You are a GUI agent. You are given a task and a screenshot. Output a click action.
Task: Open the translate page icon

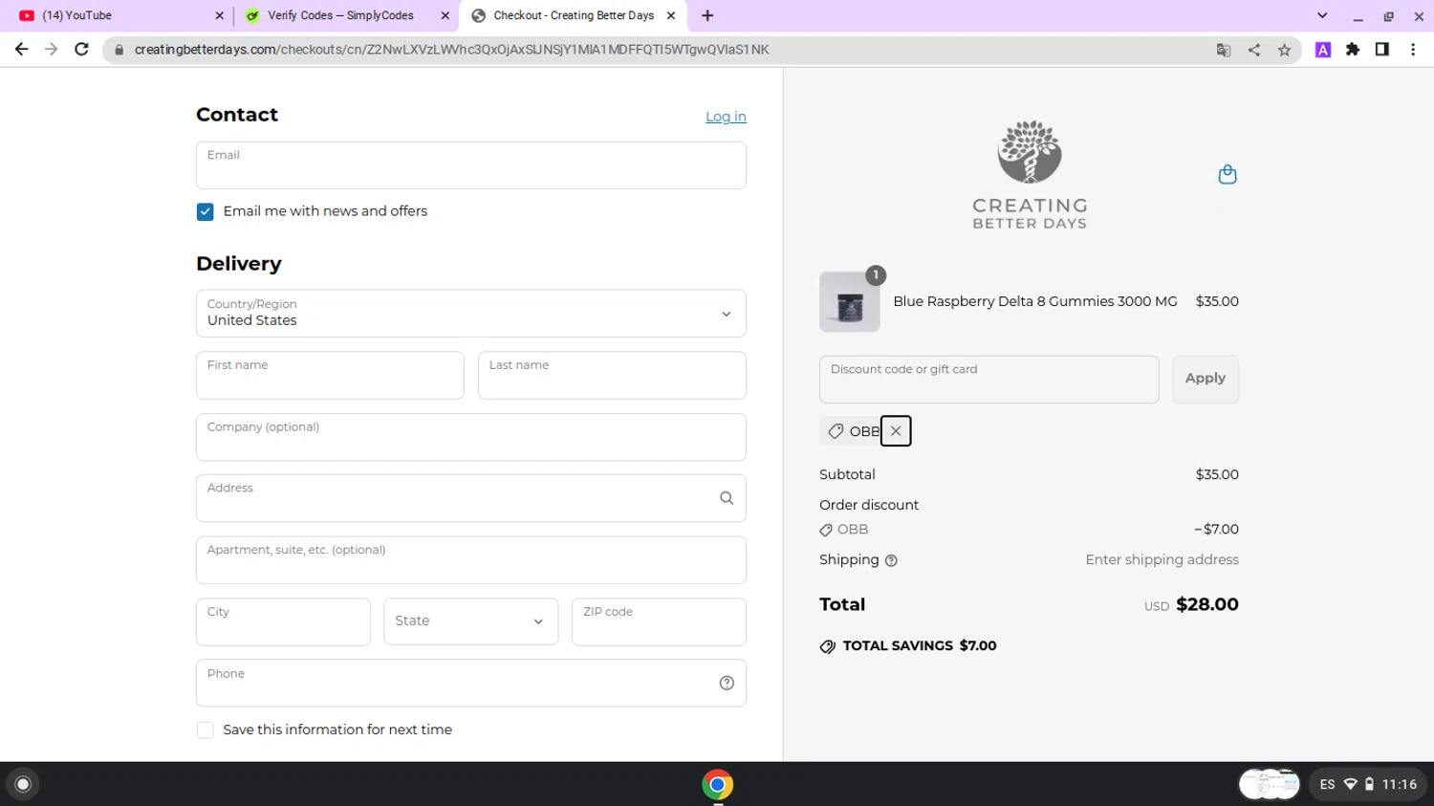click(x=1224, y=50)
